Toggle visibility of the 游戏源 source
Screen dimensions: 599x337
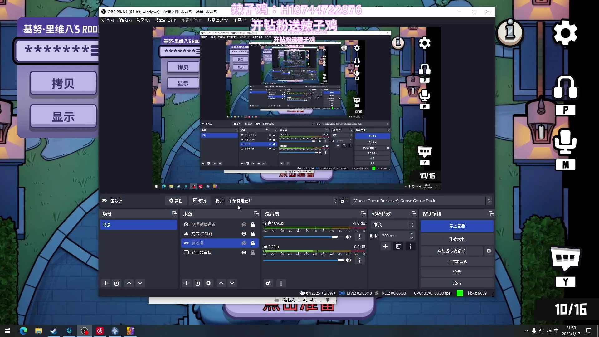[244, 243]
